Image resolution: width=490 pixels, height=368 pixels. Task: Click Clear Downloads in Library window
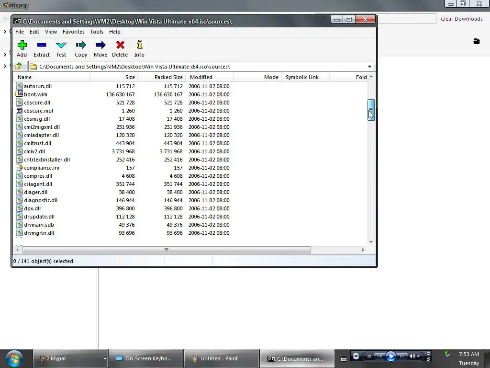(x=462, y=19)
